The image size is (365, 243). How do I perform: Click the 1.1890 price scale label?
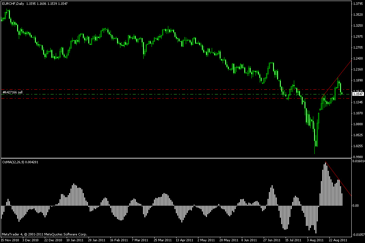pos(358,80)
